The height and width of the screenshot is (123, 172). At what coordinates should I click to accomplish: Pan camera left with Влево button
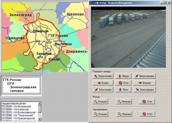(103, 83)
